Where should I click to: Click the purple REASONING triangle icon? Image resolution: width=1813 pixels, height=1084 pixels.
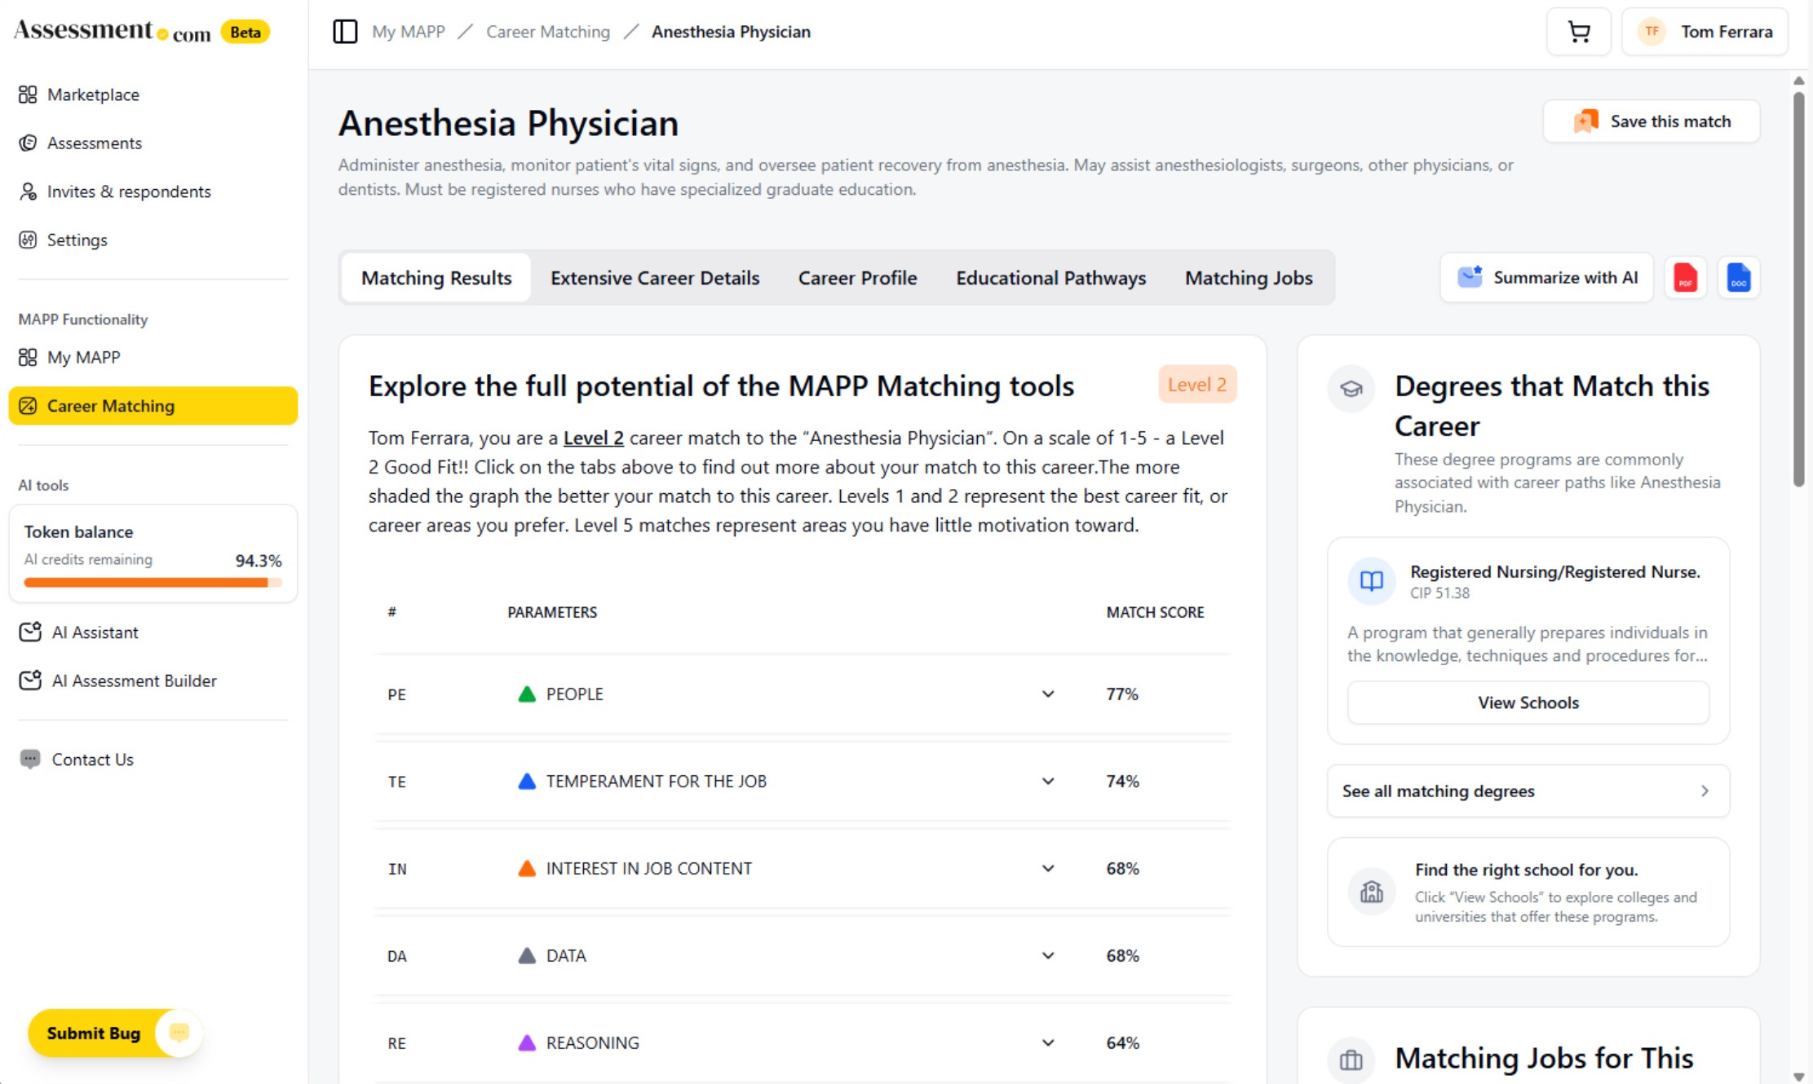point(527,1042)
